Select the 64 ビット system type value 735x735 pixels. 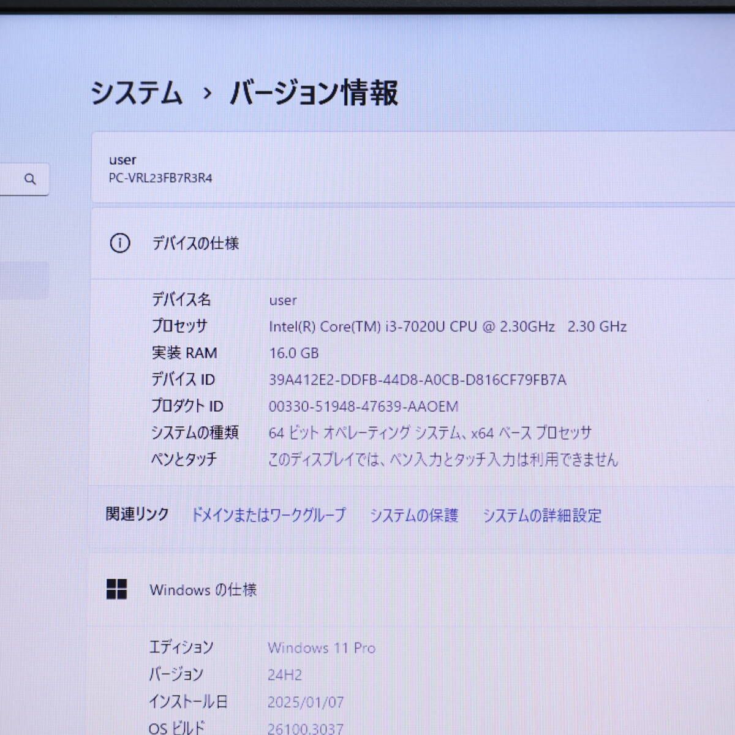point(431,432)
